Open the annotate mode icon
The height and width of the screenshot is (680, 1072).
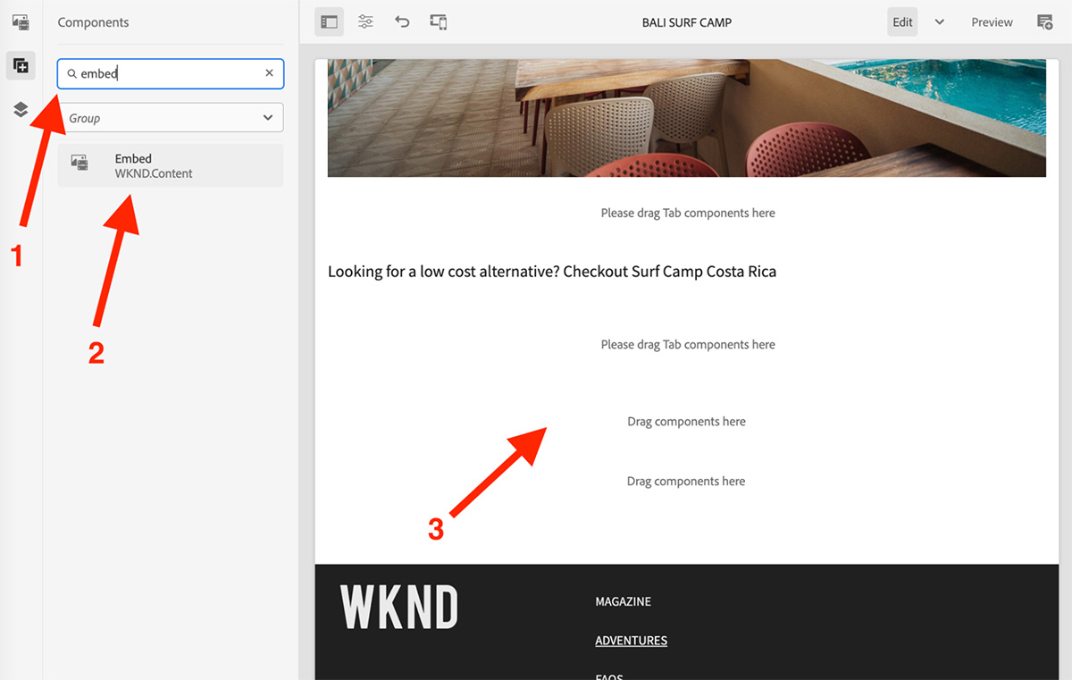tap(1044, 22)
